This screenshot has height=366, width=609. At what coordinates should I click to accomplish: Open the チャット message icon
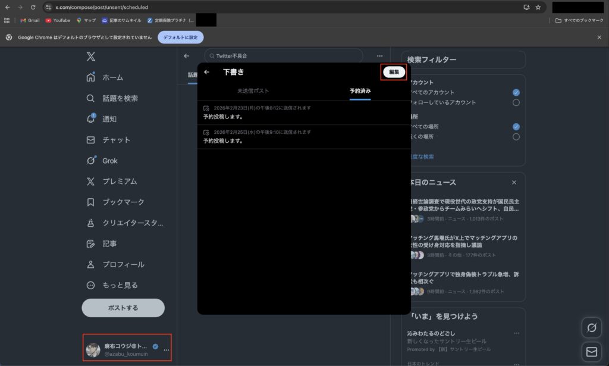pyautogui.click(x=90, y=140)
